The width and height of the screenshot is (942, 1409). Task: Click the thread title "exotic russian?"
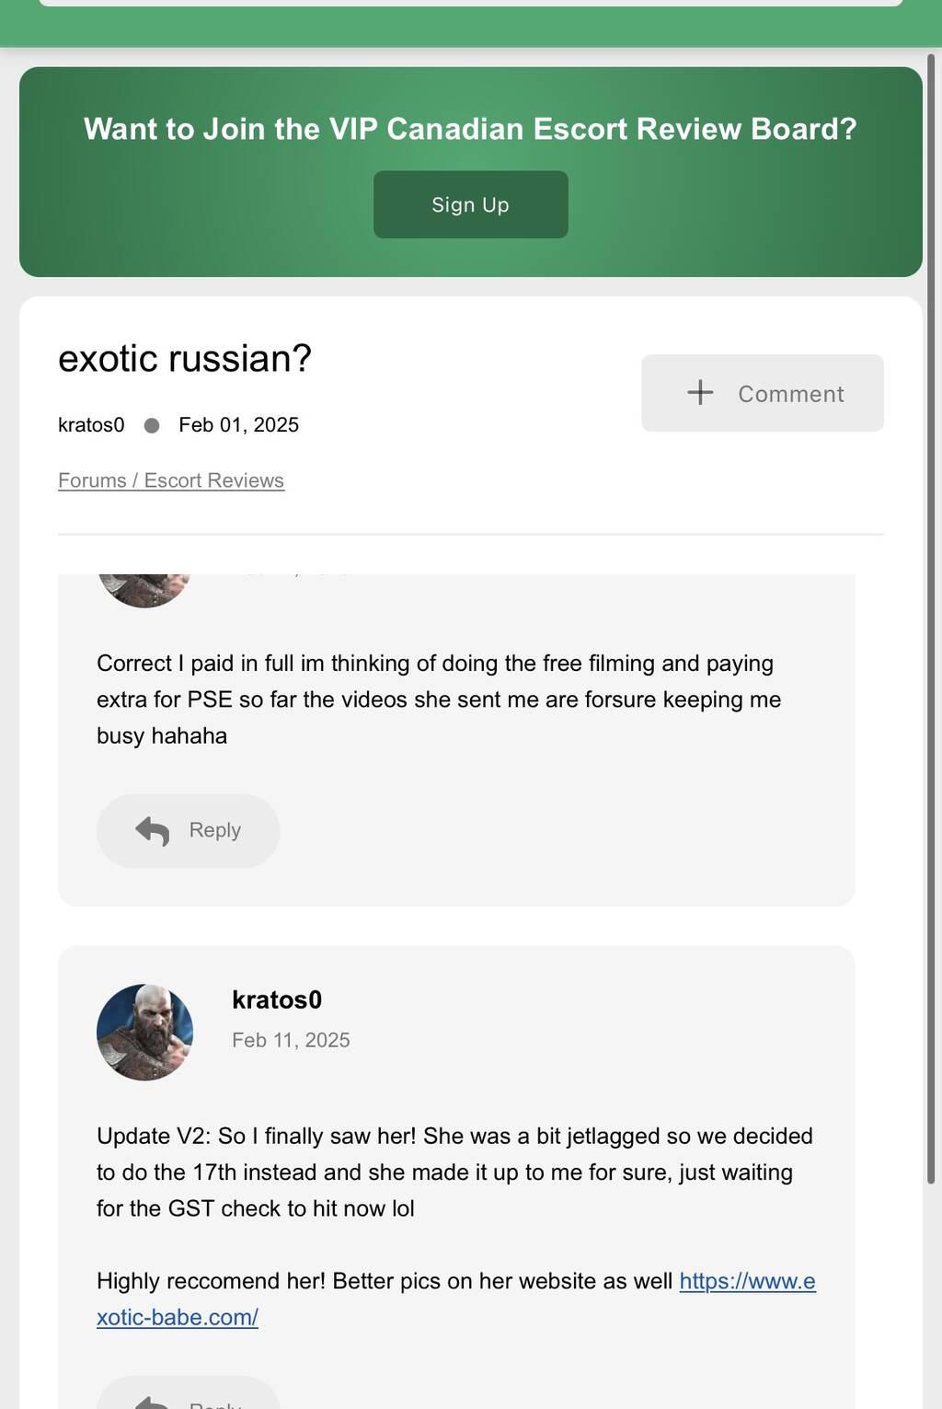tap(185, 359)
